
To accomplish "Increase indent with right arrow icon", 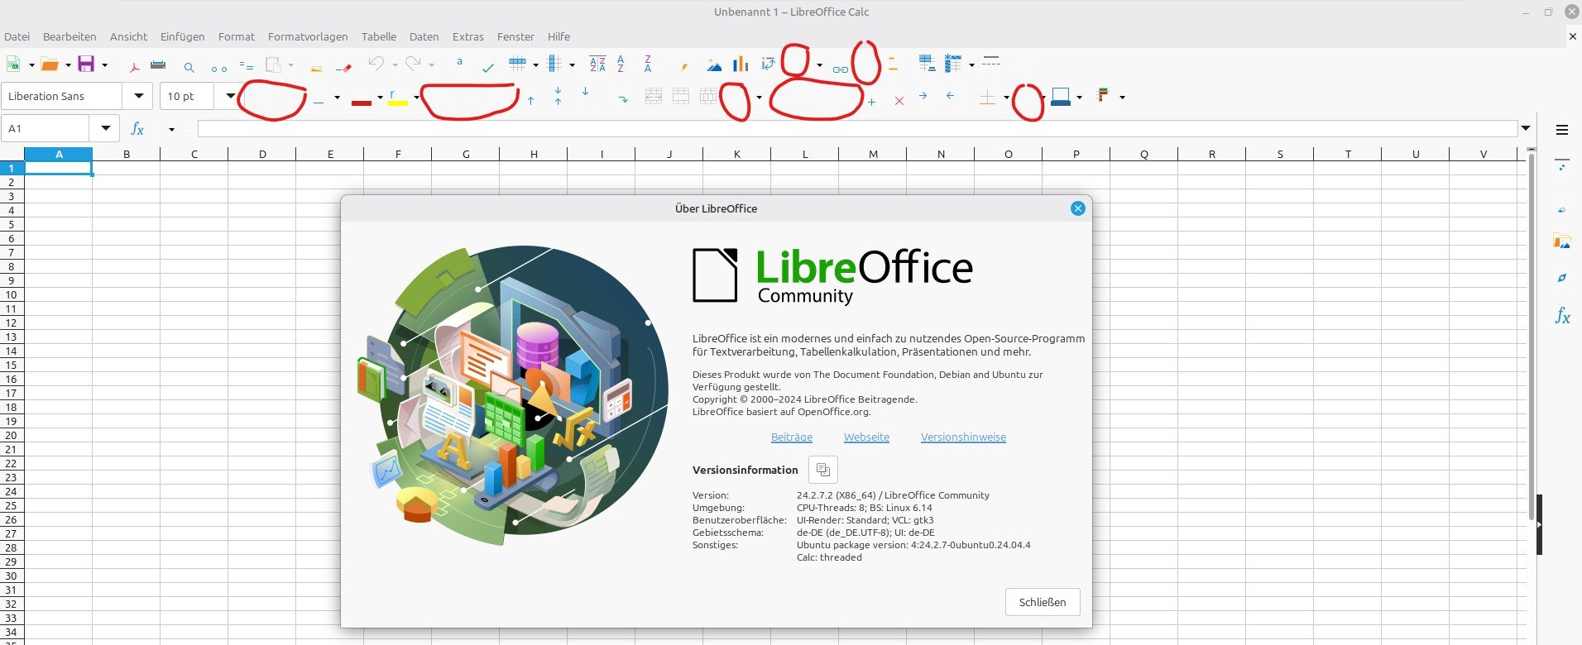I will (x=923, y=96).
